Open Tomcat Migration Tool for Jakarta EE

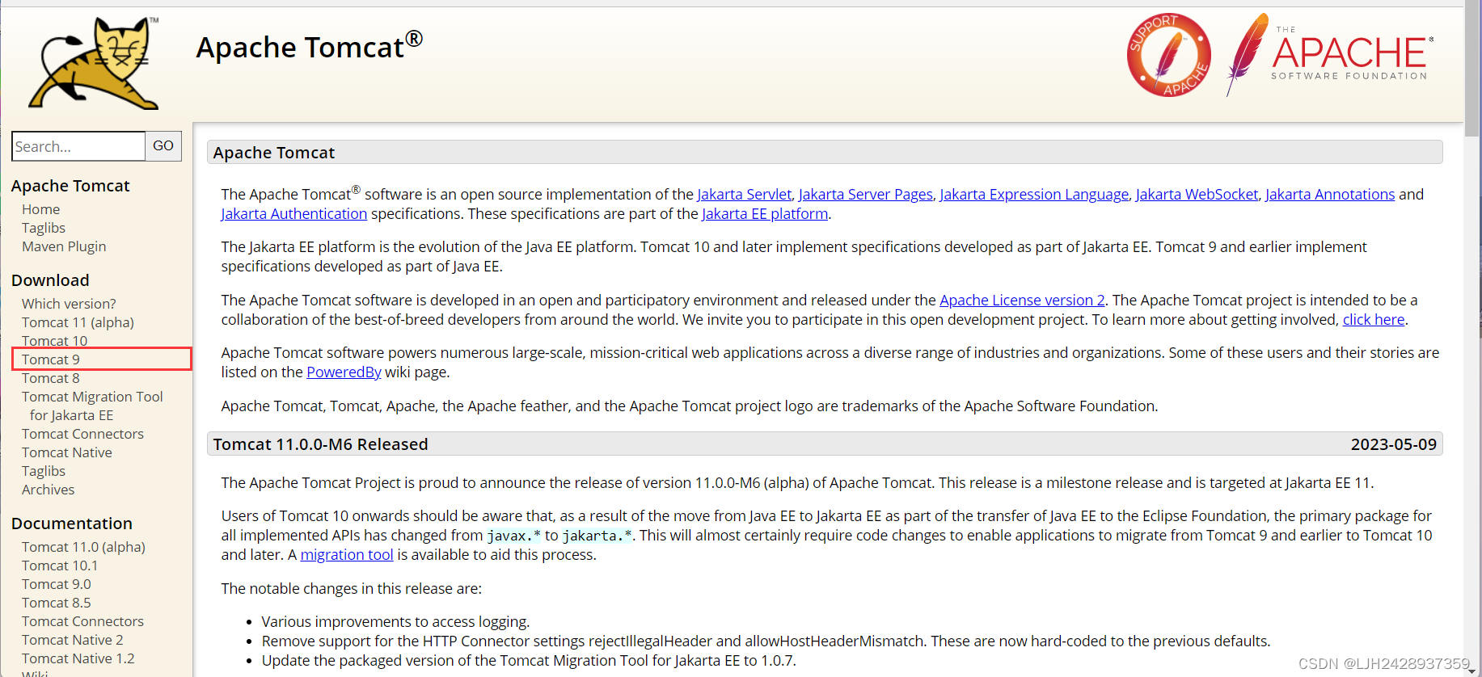coord(92,406)
